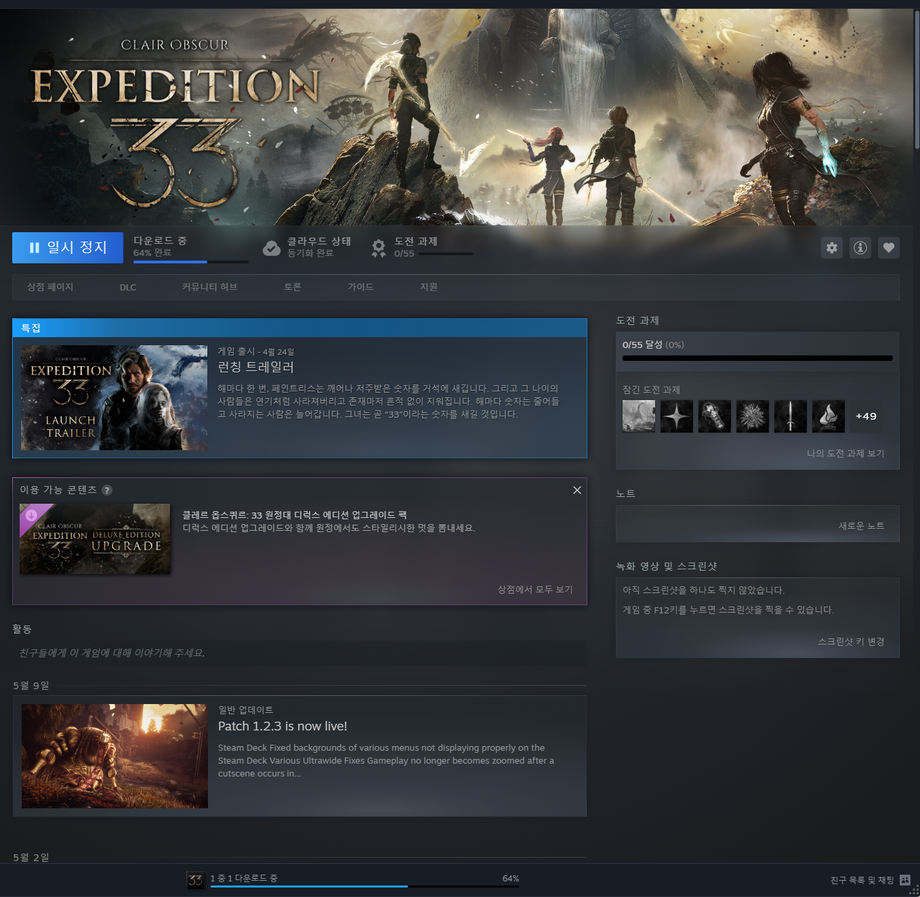Click 새로운 노트 to create a note
This screenshot has height=897, width=920.
click(861, 526)
